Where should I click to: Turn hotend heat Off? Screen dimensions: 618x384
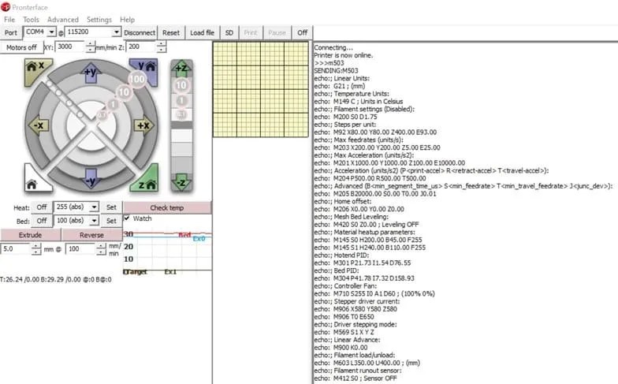(41, 207)
